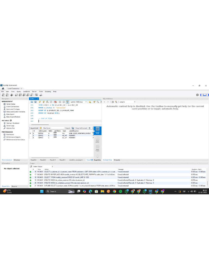Click reconnect to DBMS icon in main toolbar
Image resolution: width=209 pixels, height=278 pixels.
41,95
